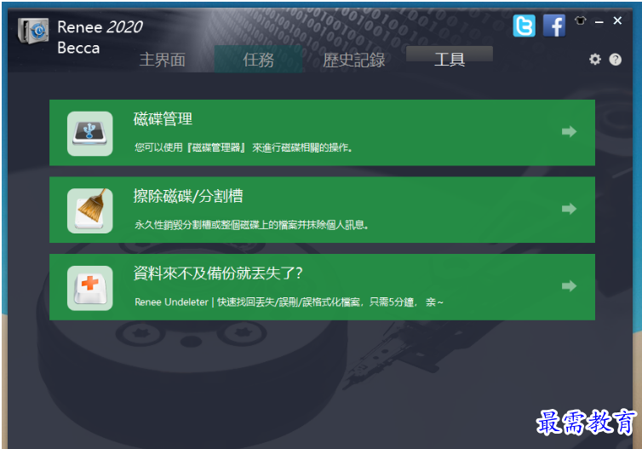Switch to the 主界面 tab
Image resolution: width=642 pixels, height=449 pixels.
(163, 60)
